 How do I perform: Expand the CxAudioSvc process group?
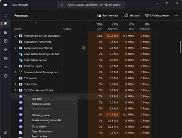[x=16, y=84]
